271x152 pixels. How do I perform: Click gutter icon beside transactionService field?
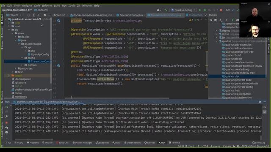pos(58,21)
